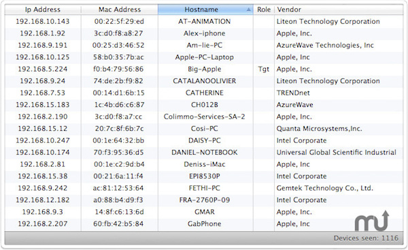This screenshot has width=408, height=250.
Task: Click the TRENDnet vendor cell
Action: 293,93
